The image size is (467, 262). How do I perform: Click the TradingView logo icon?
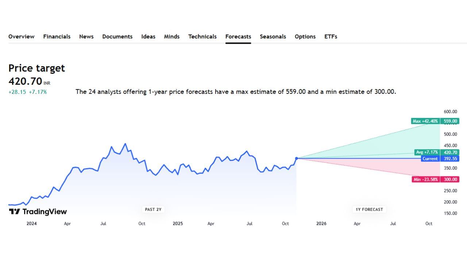(x=14, y=211)
